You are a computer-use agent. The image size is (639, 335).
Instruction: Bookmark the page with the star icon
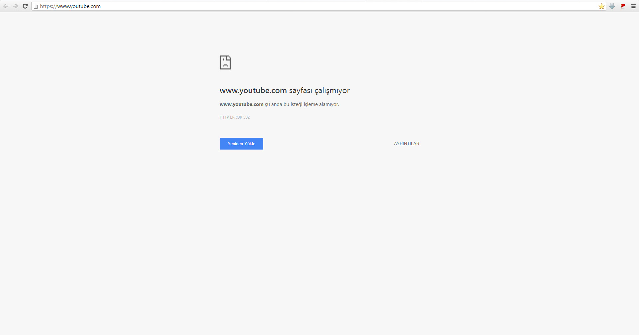click(x=601, y=6)
